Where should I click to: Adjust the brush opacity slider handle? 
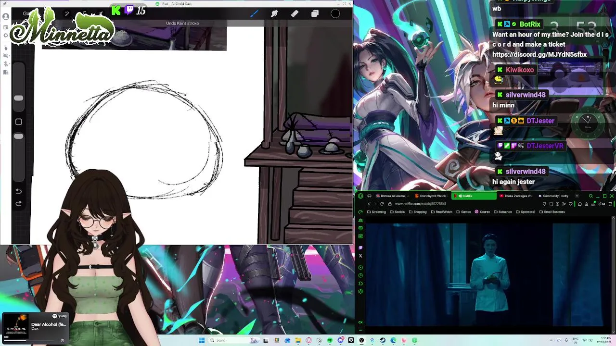click(18, 136)
